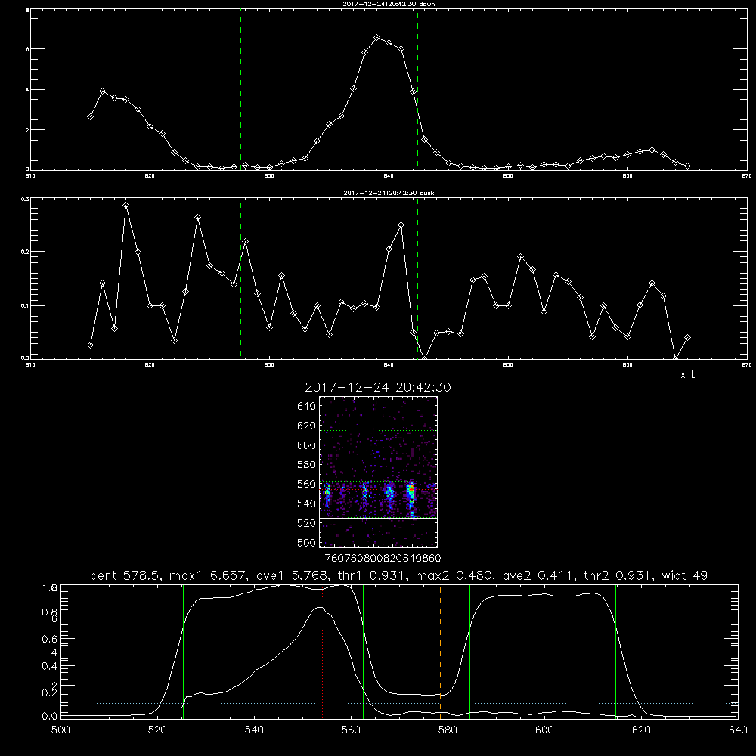
Task: Click the 'max2 0.480' statistic
Action: coord(455,575)
